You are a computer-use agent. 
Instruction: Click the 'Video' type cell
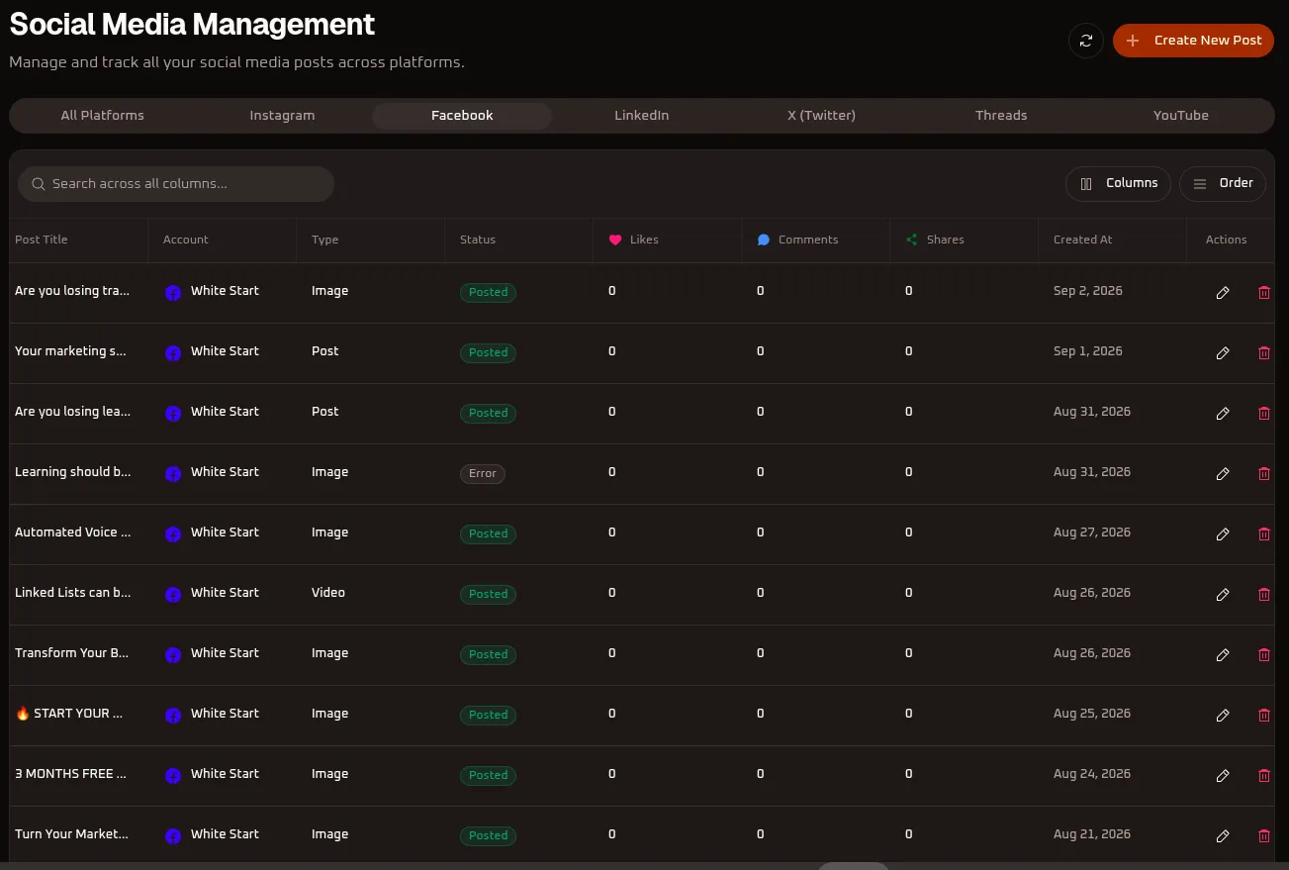pyautogui.click(x=328, y=593)
